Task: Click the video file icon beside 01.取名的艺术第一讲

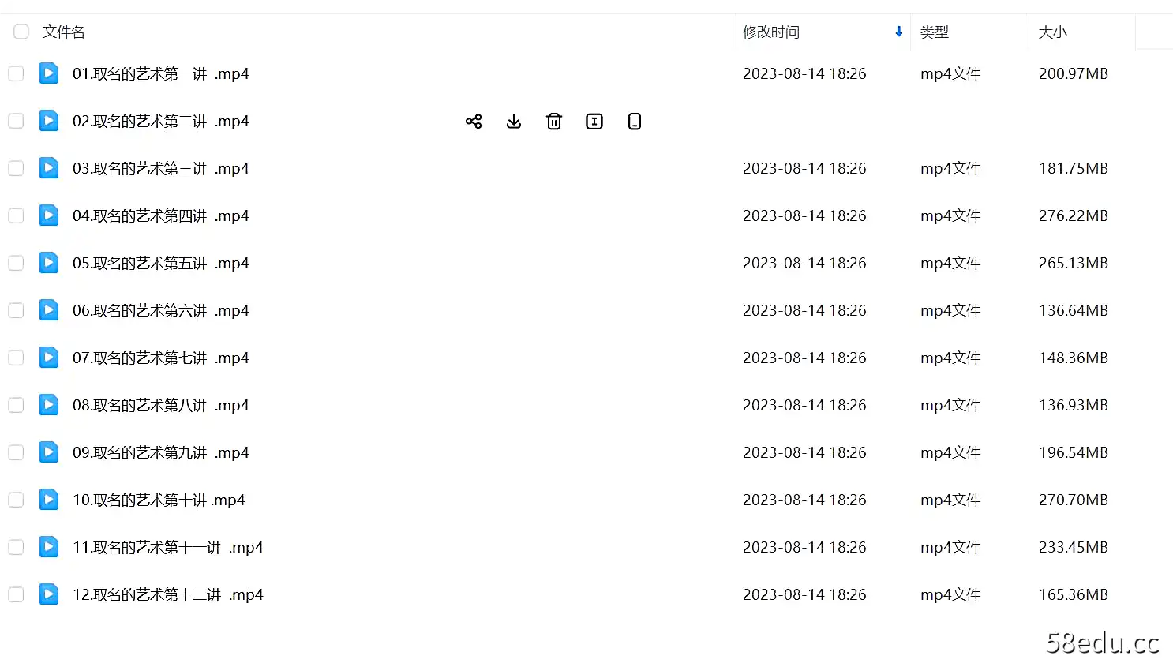Action: (x=48, y=73)
